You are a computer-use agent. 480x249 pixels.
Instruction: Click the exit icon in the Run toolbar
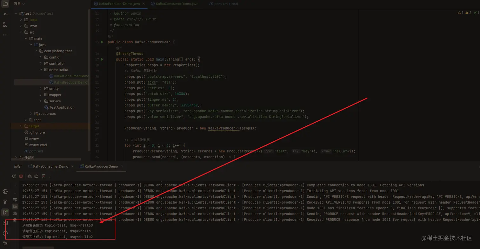43,176
